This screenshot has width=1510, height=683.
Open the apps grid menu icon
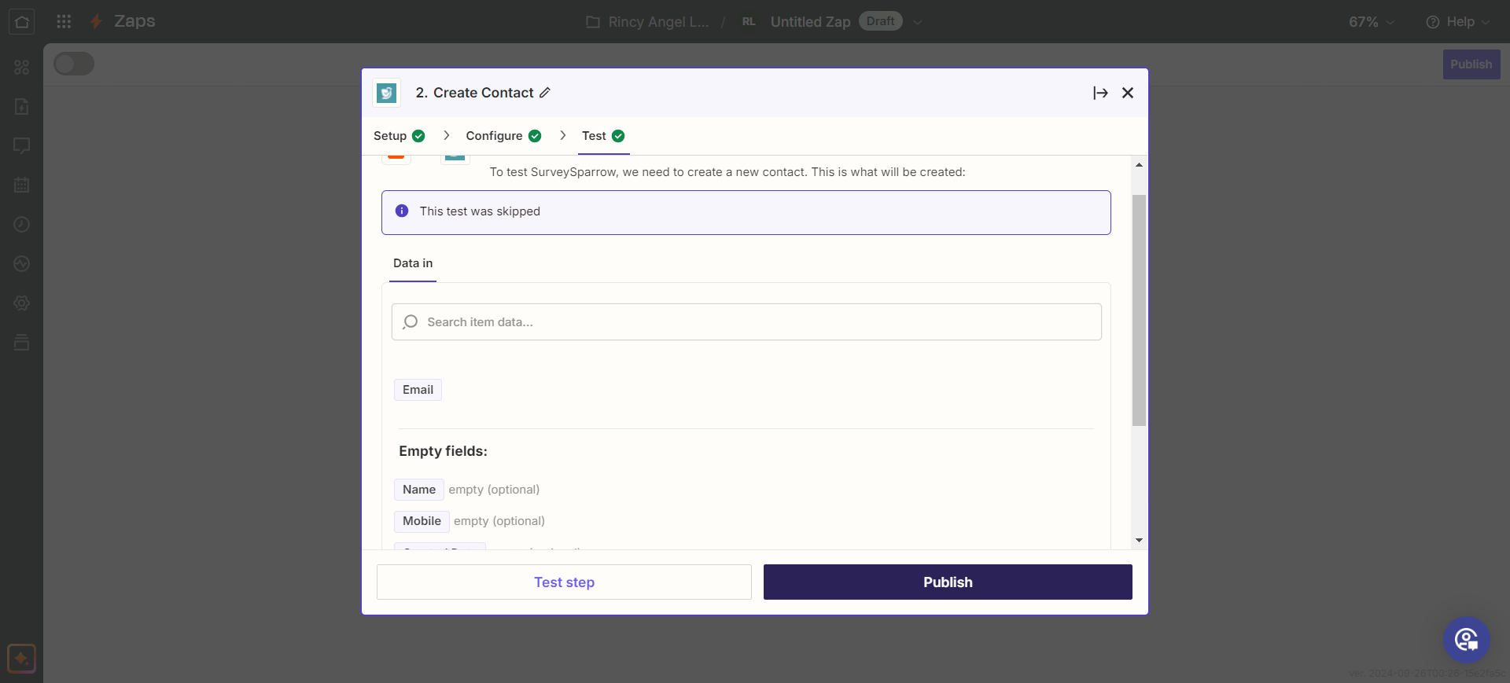(x=64, y=21)
